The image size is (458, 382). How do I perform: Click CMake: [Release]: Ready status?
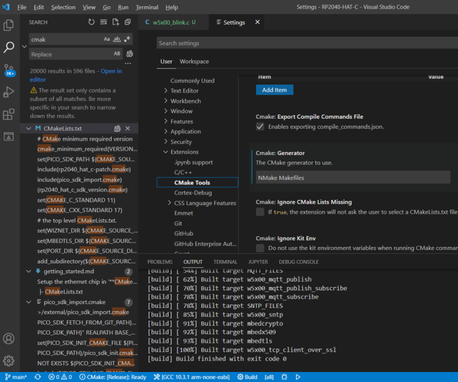[x=113, y=377]
